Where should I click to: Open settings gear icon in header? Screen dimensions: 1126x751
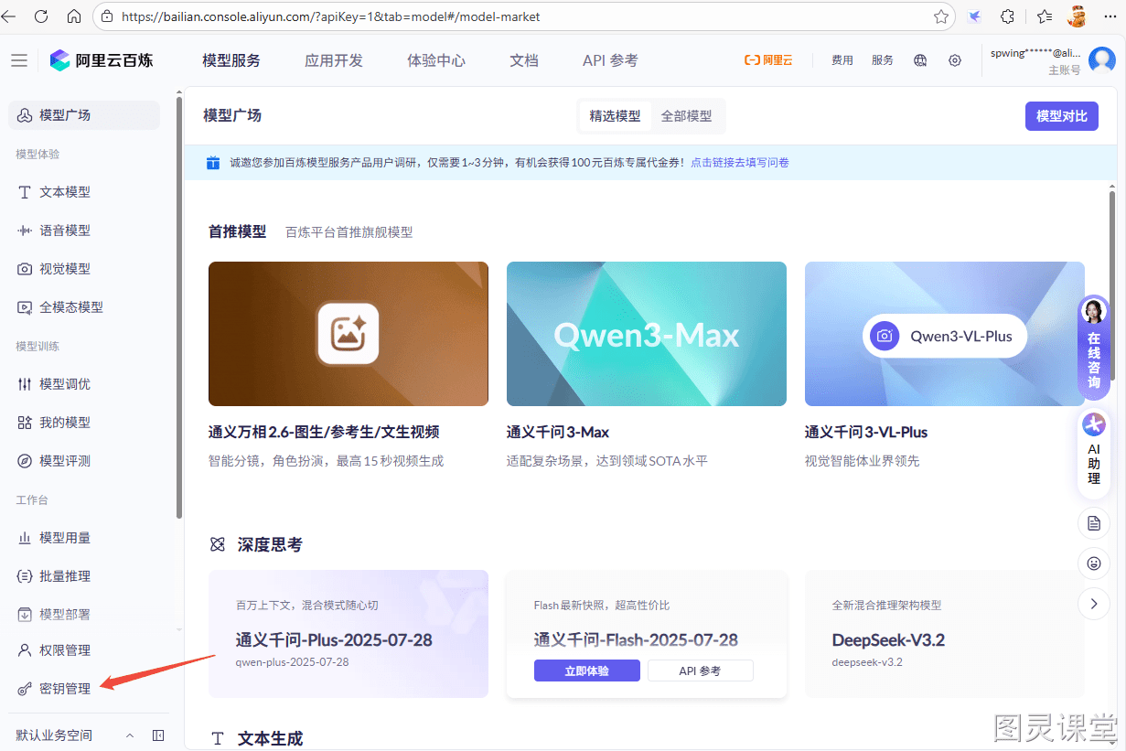[x=955, y=60]
